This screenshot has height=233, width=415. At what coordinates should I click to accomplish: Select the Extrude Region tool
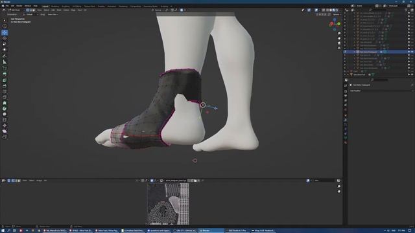click(5, 74)
